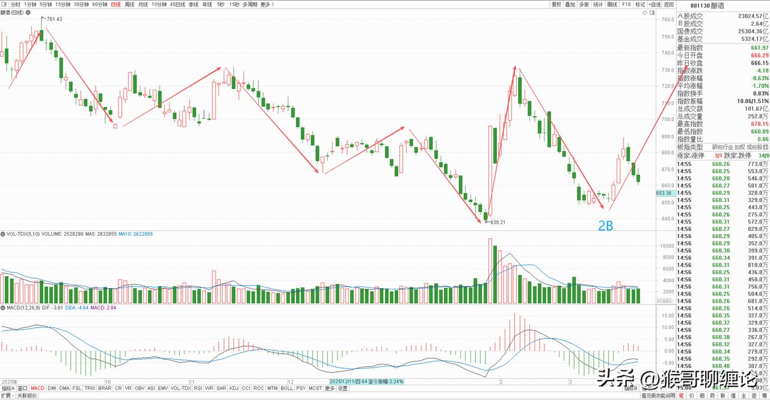Click the 细 icon in the bottom-right bar
The image size is (770, 400).
pyautogui.click(x=702, y=396)
